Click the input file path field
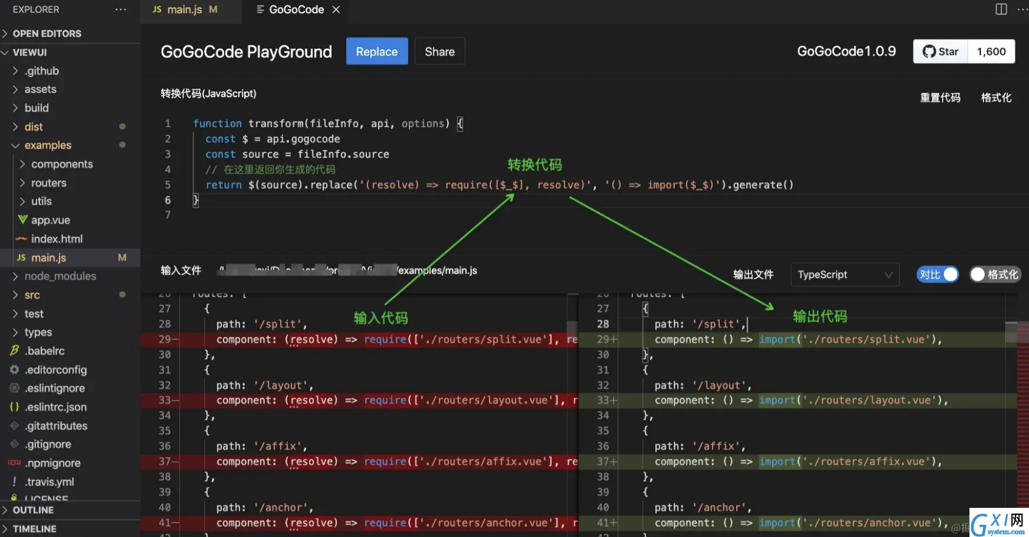This screenshot has width=1029, height=537. (348, 271)
